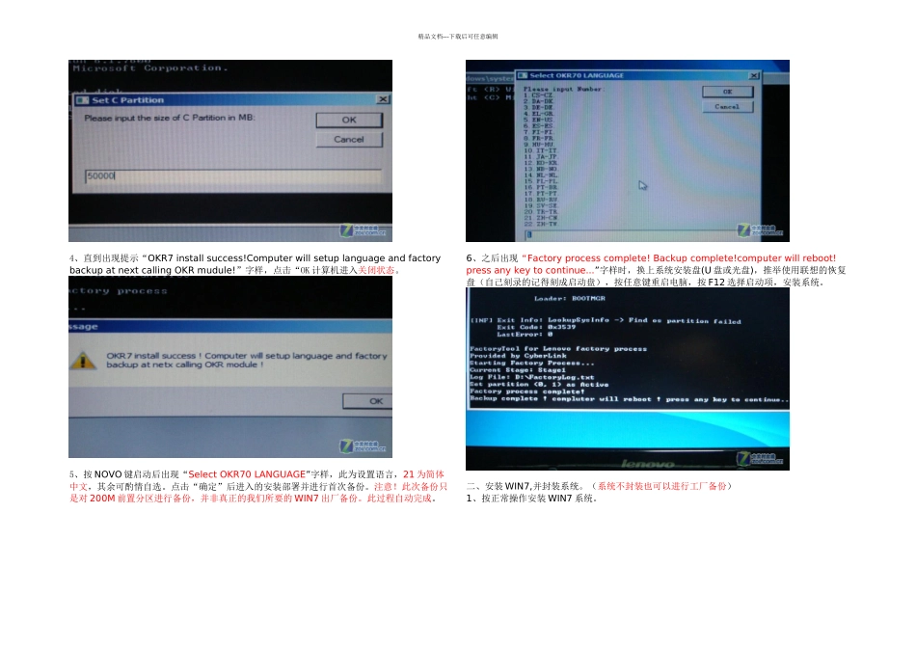Click the "22. ZH-TW" language entry
The width and height of the screenshot is (916, 648).
[541, 224]
